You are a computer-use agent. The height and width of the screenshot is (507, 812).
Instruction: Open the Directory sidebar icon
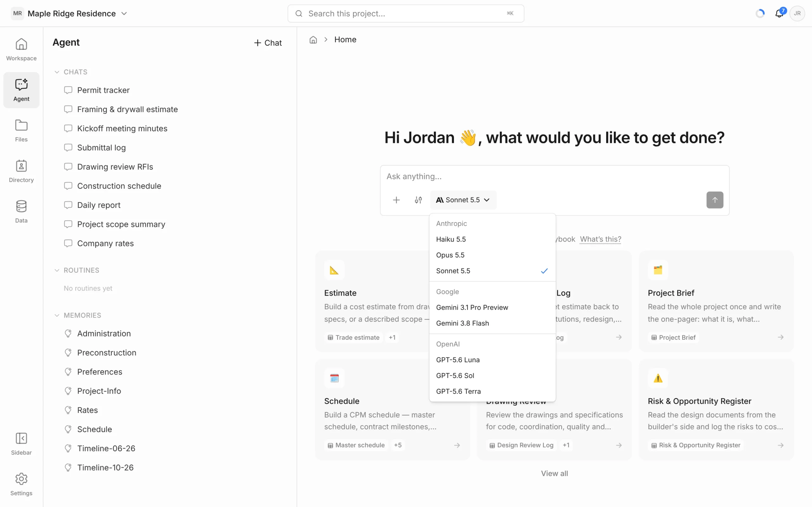tap(21, 171)
